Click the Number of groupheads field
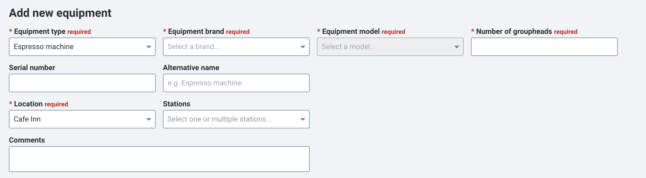 point(544,47)
